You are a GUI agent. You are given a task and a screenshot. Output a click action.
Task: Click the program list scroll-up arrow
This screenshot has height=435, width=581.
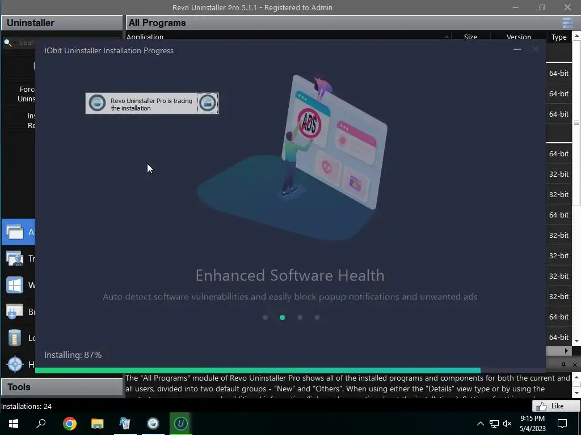pyautogui.click(x=576, y=36)
